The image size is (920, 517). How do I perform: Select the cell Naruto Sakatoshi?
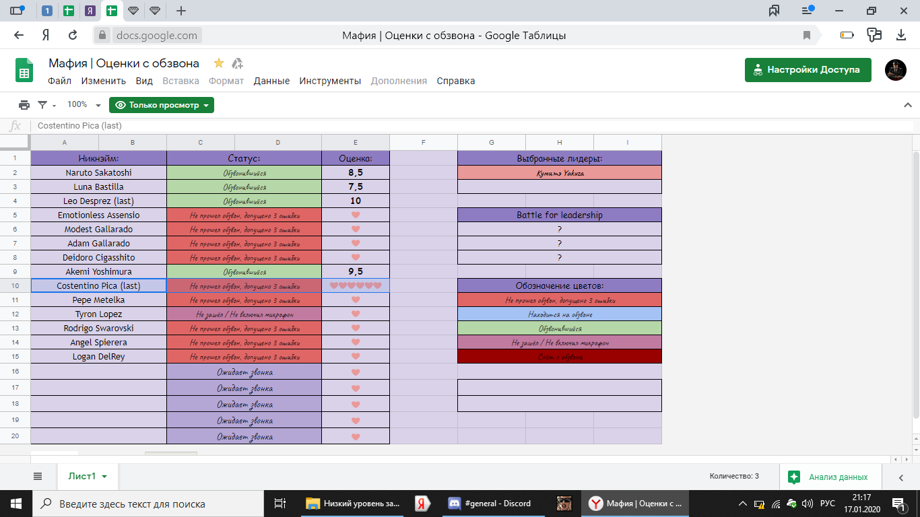(x=99, y=172)
